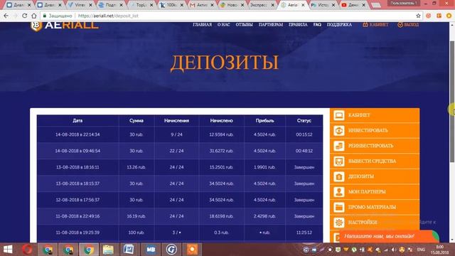Viewport: 455px width, 256px height.
Task: Open О НАС in top navigation
Action: (x=224, y=25)
